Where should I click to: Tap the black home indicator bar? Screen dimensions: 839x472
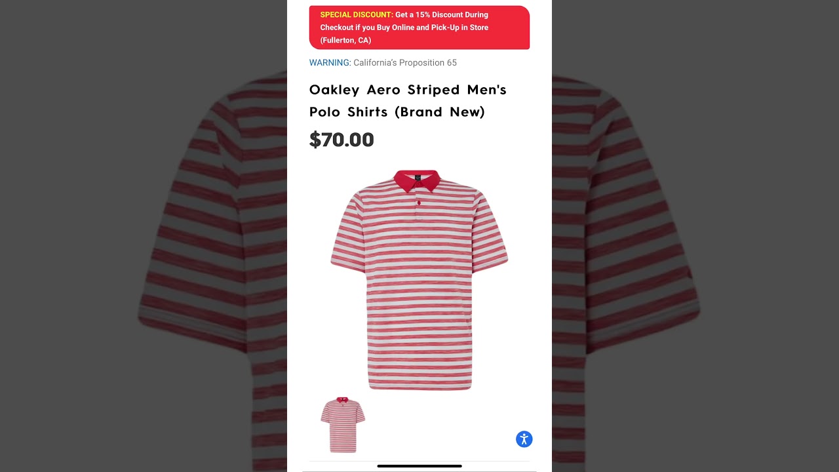[x=419, y=466]
